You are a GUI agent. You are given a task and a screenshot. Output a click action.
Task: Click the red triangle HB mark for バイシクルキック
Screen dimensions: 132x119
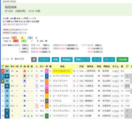tap(17, 71)
